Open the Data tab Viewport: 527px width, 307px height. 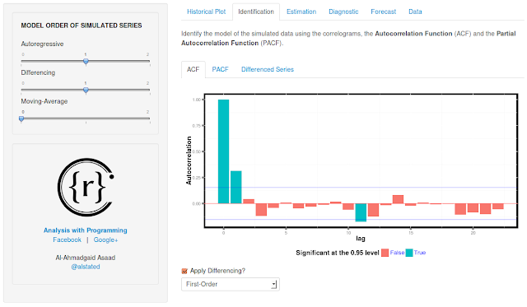[415, 12]
